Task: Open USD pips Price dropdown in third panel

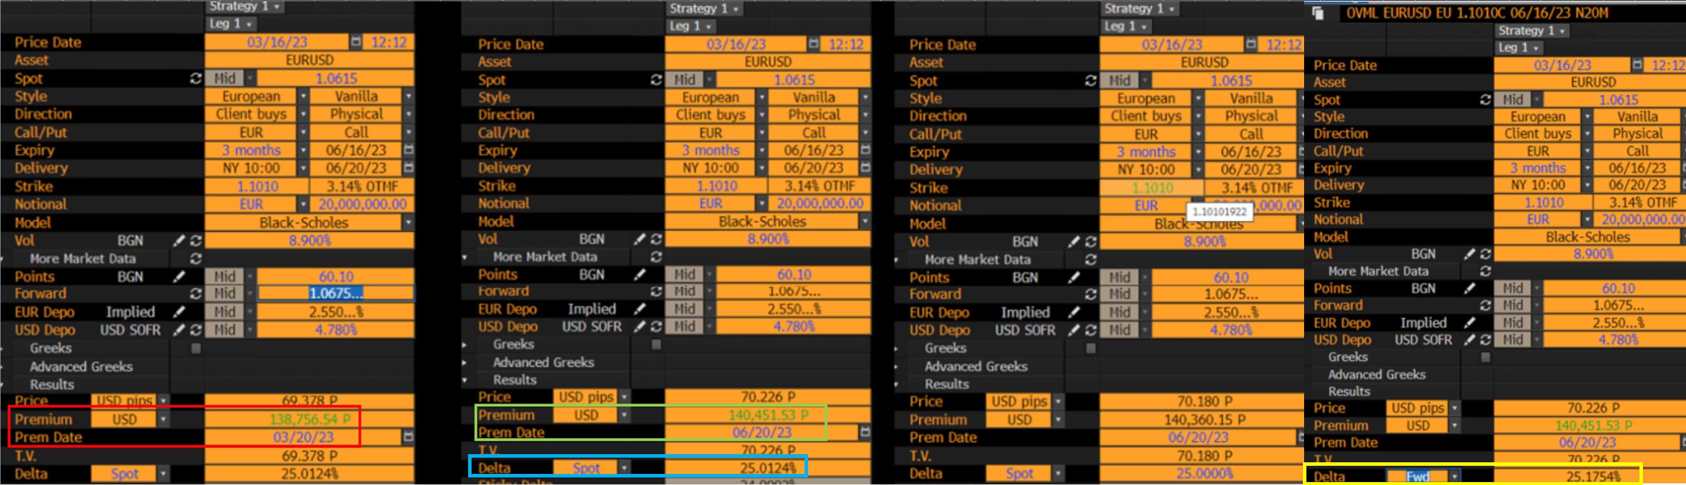Action: pyautogui.click(x=1058, y=401)
